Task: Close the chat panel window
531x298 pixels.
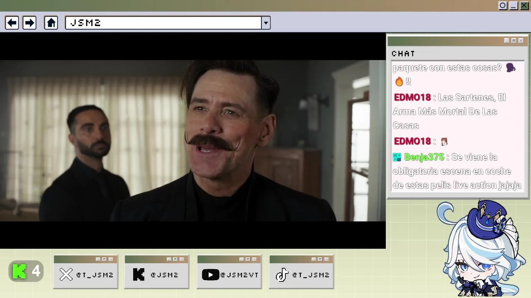Action: (521, 41)
